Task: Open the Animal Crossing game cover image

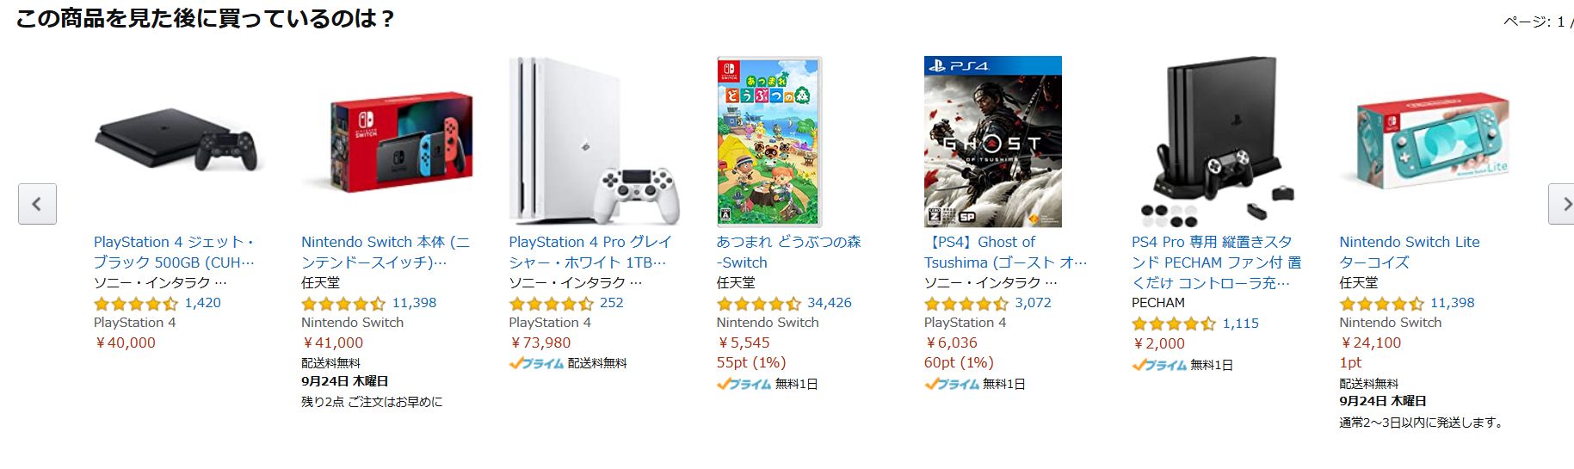Action: tap(768, 141)
